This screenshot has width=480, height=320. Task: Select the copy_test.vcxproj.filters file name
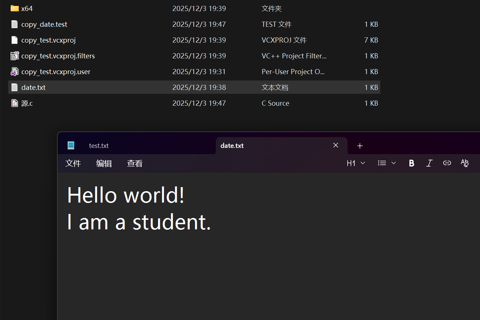click(x=58, y=56)
